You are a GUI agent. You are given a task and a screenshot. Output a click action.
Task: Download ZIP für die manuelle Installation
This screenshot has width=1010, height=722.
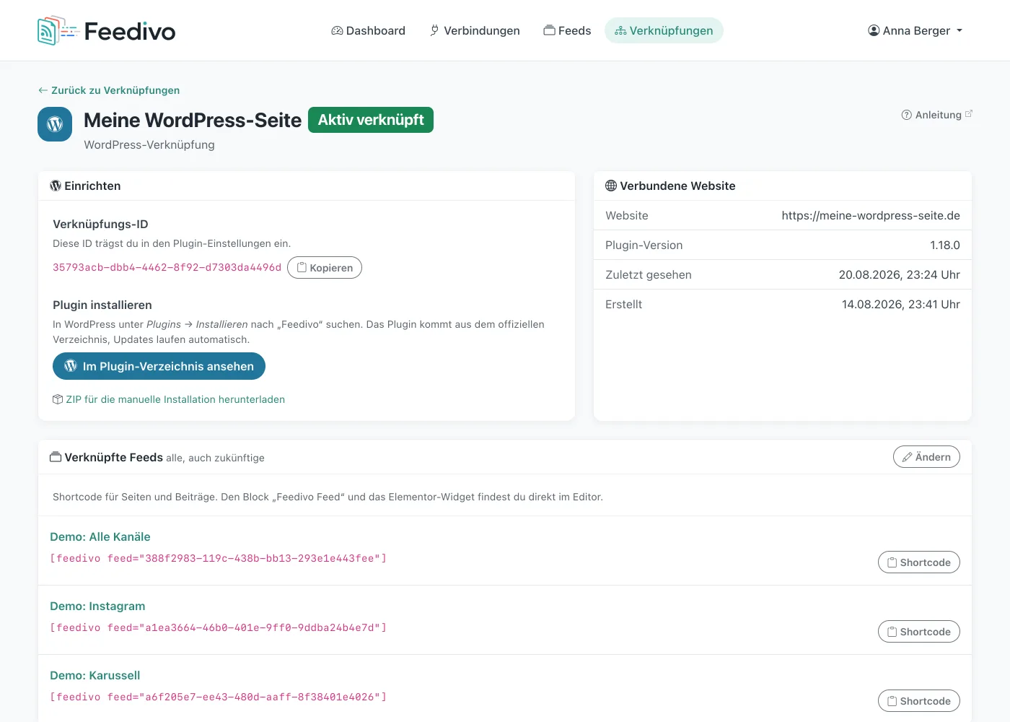click(x=169, y=399)
